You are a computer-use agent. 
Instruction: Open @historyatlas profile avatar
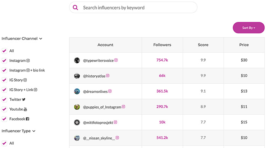(77, 76)
